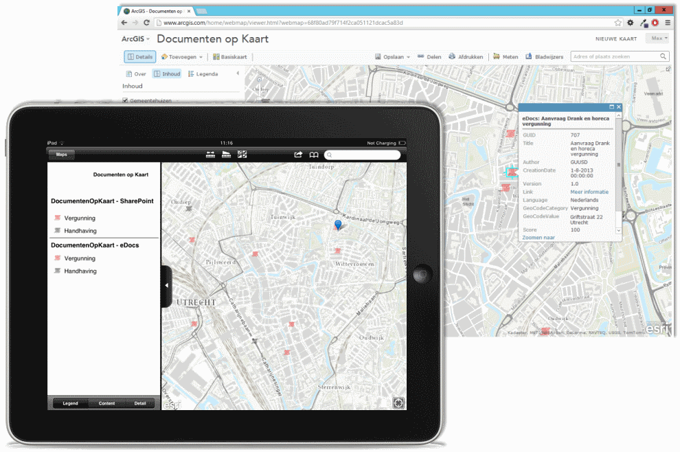
Task: Tap the gray marker near Ondiep
Action: [x=189, y=209]
